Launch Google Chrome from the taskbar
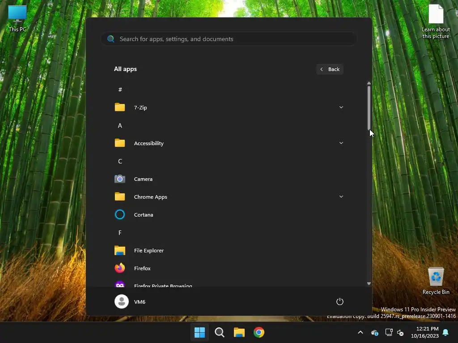This screenshot has height=343, width=458. pyautogui.click(x=259, y=332)
